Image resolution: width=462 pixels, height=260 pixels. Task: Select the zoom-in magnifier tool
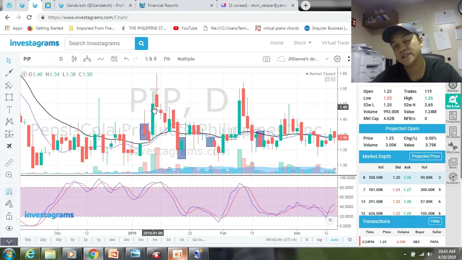[9, 175]
